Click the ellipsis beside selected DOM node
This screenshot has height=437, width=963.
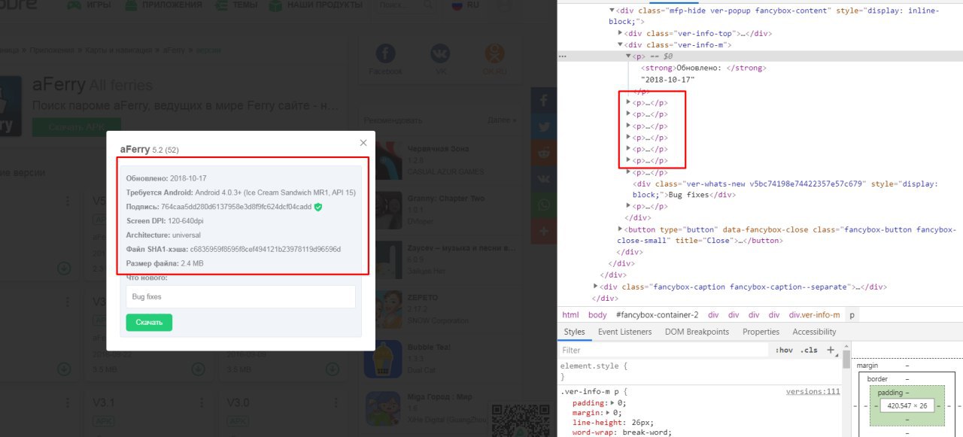563,56
